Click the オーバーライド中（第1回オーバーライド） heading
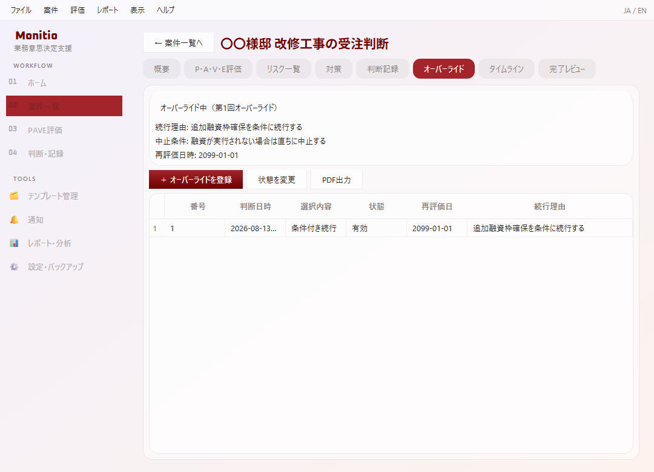Image resolution: width=654 pixels, height=472 pixels. click(x=219, y=108)
